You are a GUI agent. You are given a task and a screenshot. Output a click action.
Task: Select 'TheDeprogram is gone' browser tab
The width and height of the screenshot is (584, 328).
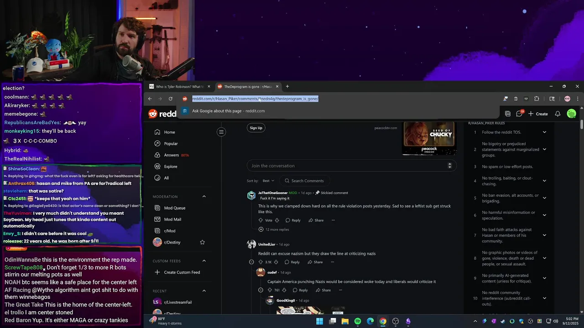248,87
